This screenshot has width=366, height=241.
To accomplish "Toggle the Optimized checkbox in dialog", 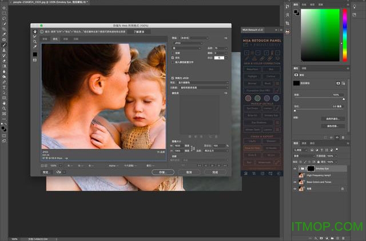I will (173, 58).
